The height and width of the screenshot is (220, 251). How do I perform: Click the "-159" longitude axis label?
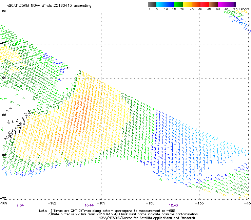point(101,203)
